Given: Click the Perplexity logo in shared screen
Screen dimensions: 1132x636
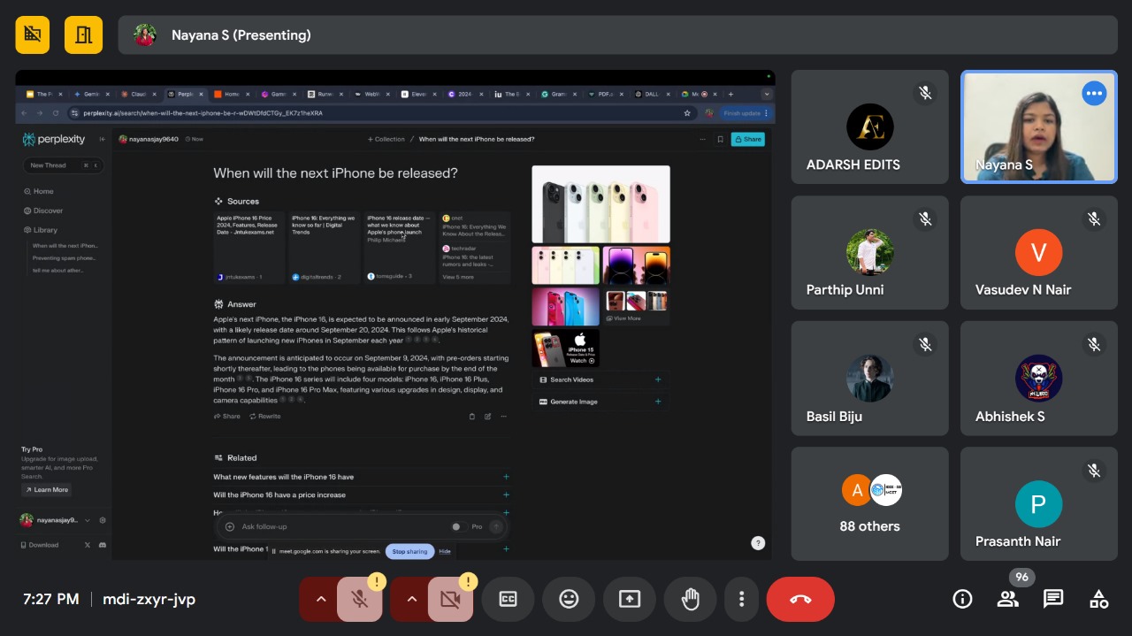Looking at the screenshot, I should pos(54,139).
